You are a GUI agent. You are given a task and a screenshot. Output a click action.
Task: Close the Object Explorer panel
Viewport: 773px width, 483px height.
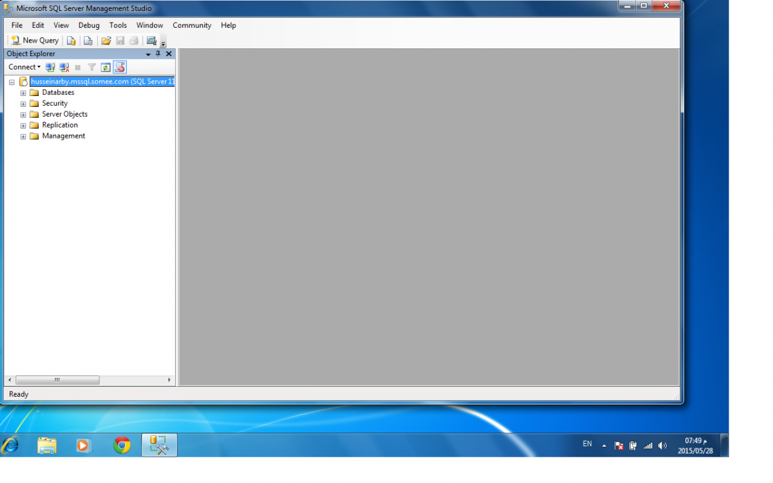169,54
